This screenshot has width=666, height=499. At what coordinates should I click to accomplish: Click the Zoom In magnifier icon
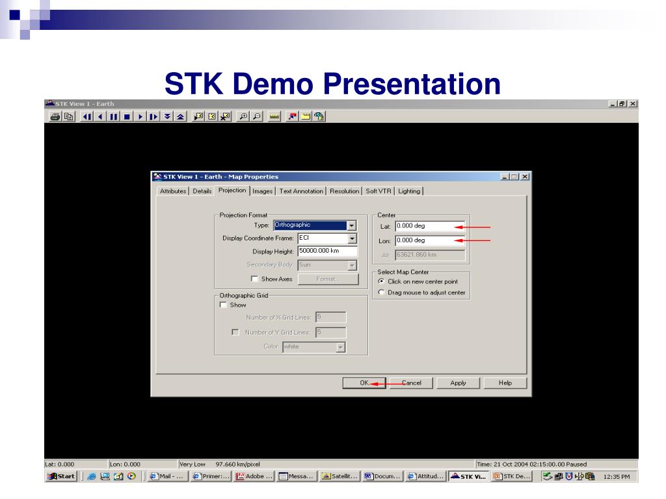coord(243,116)
